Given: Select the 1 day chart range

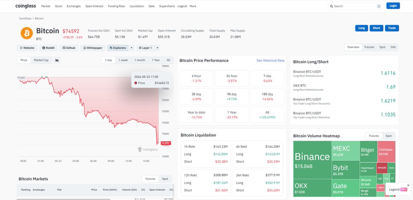Looking at the screenshot, I should click(108, 60).
